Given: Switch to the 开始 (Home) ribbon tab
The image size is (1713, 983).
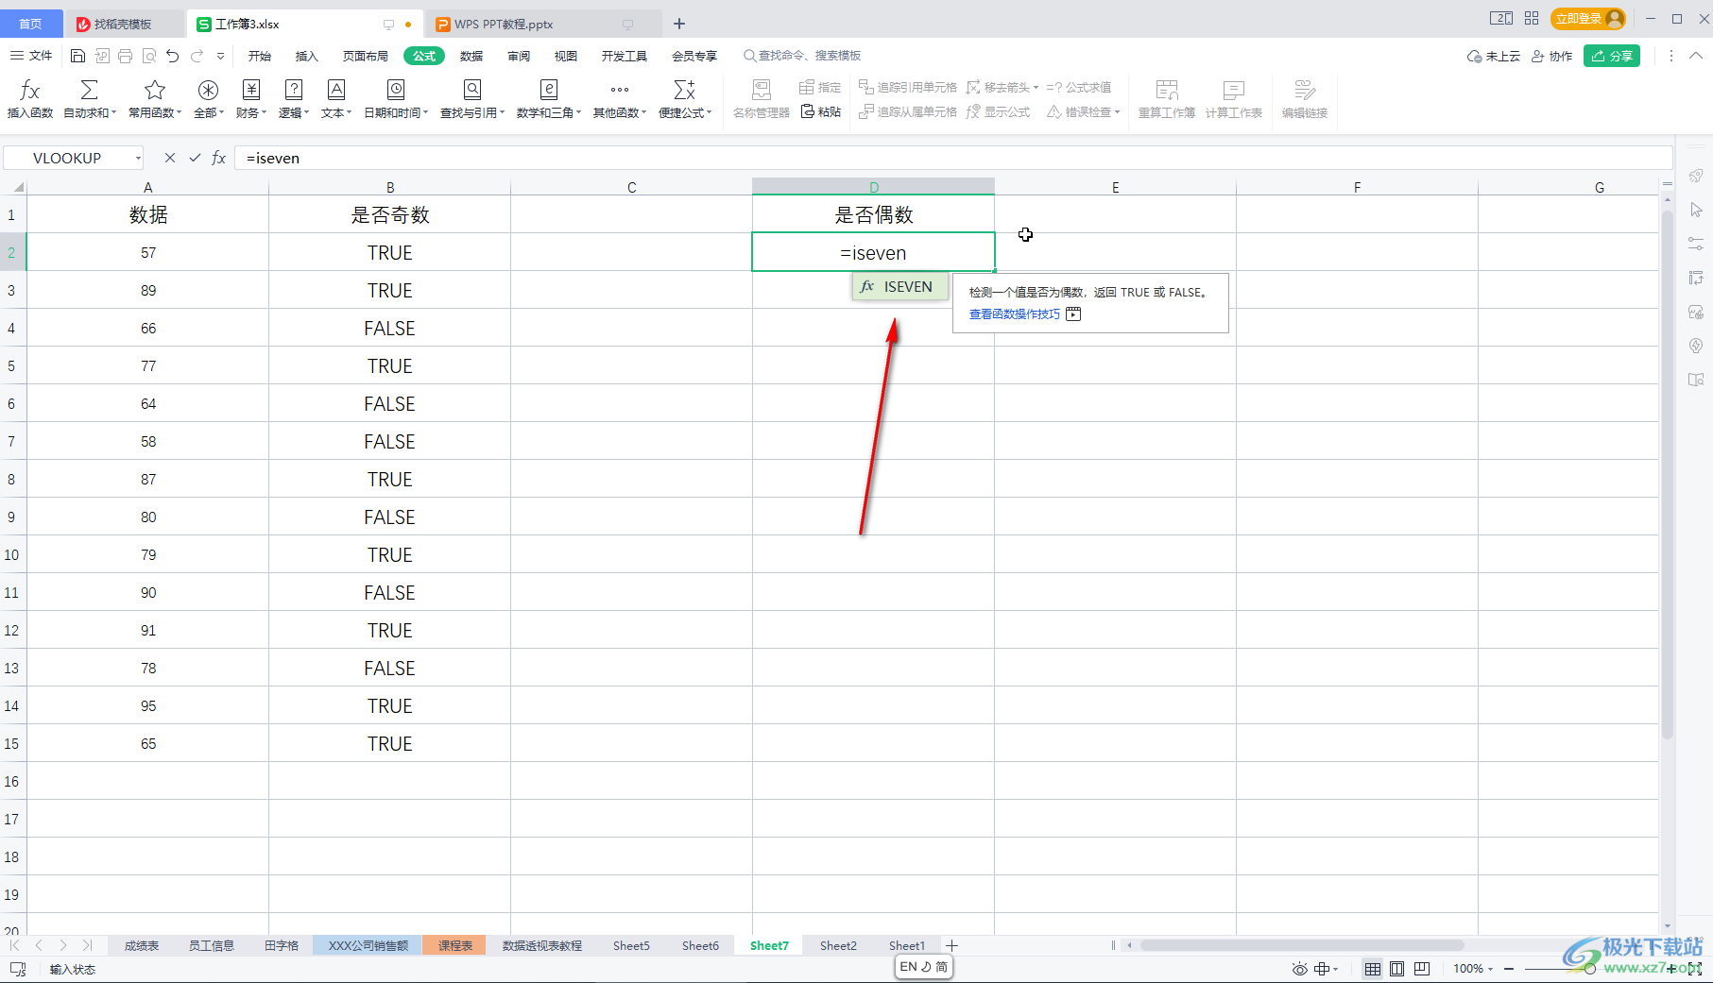Looking at the screenshot, I should click(260, 56).
